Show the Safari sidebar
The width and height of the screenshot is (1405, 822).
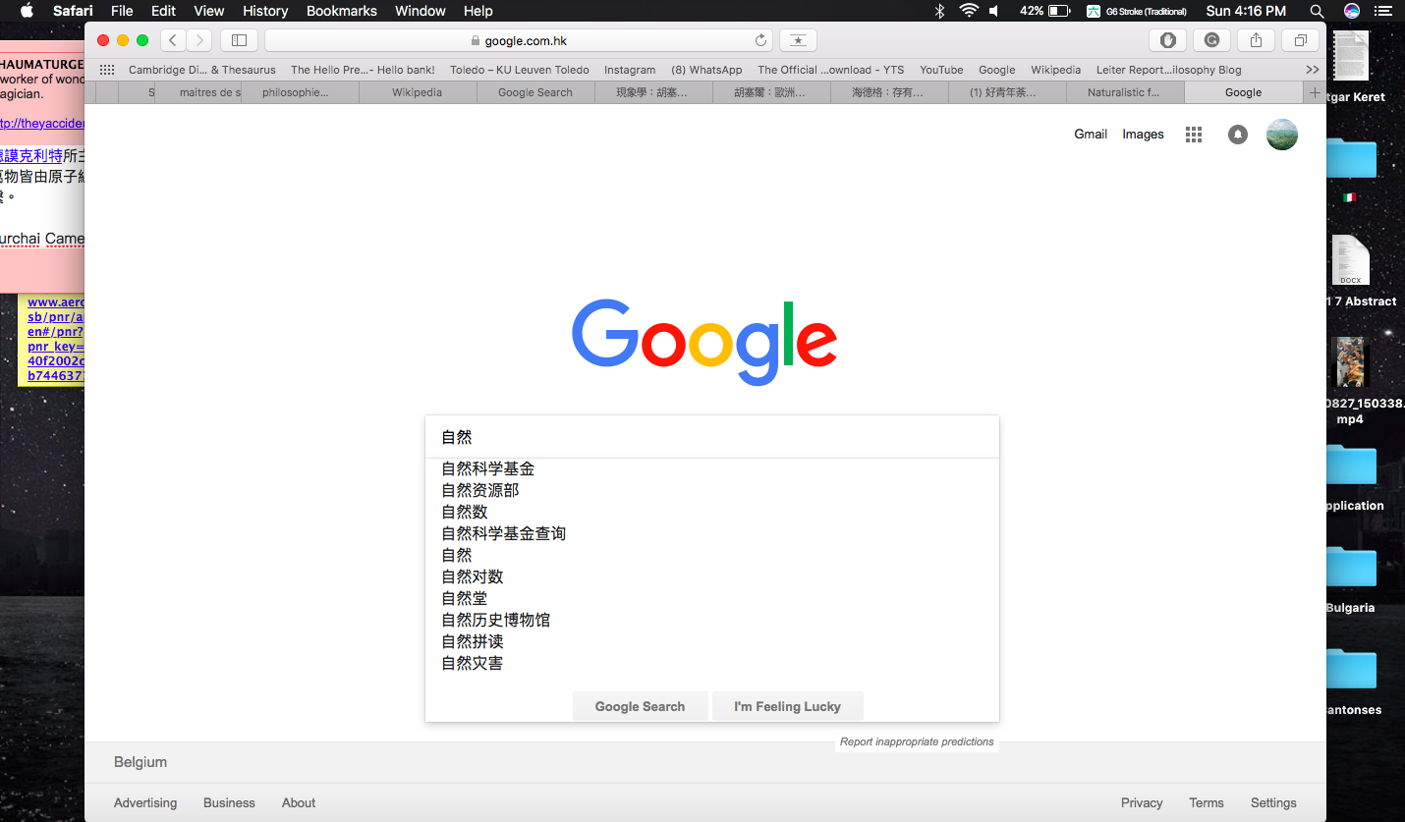(239, 40)
